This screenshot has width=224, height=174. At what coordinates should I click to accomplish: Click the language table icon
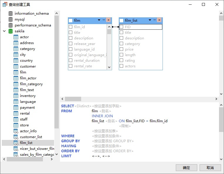pos(16,102)
